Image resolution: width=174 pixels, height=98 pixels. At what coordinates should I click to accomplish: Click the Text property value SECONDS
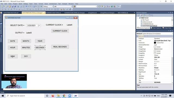coord(157,82)
